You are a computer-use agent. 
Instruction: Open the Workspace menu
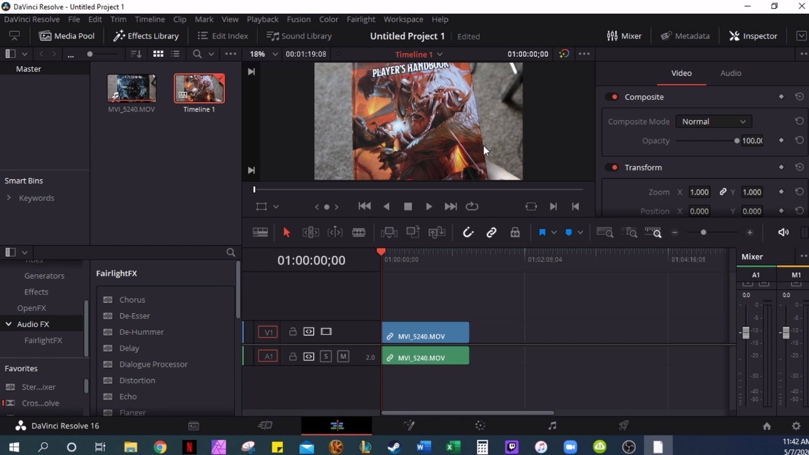coord(403,19)
